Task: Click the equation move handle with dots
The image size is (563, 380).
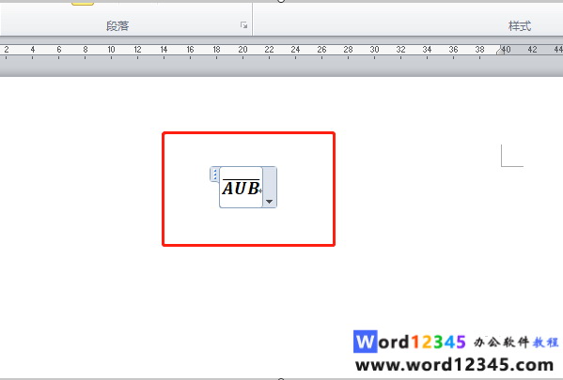Action: pyautogui.click(x=214, y=175)
